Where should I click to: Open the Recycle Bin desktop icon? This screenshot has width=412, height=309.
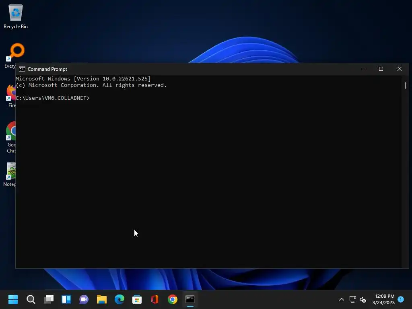tap(16, 16)
